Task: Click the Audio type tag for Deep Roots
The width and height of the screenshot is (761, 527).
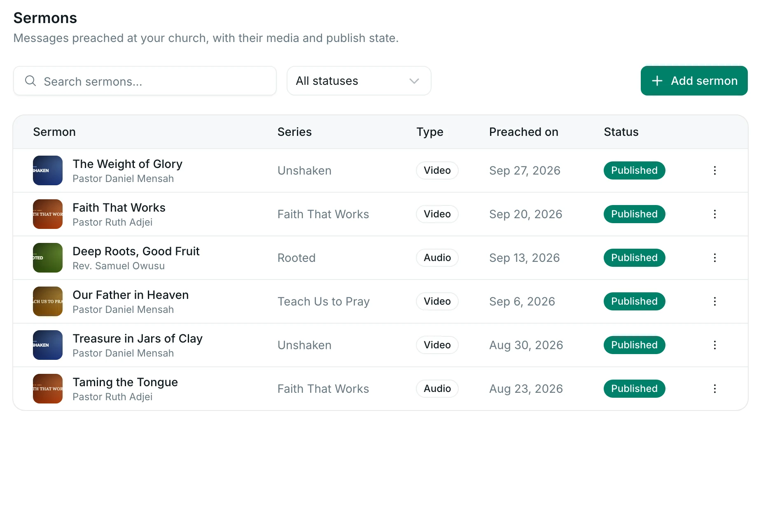Action: [437, 258]
